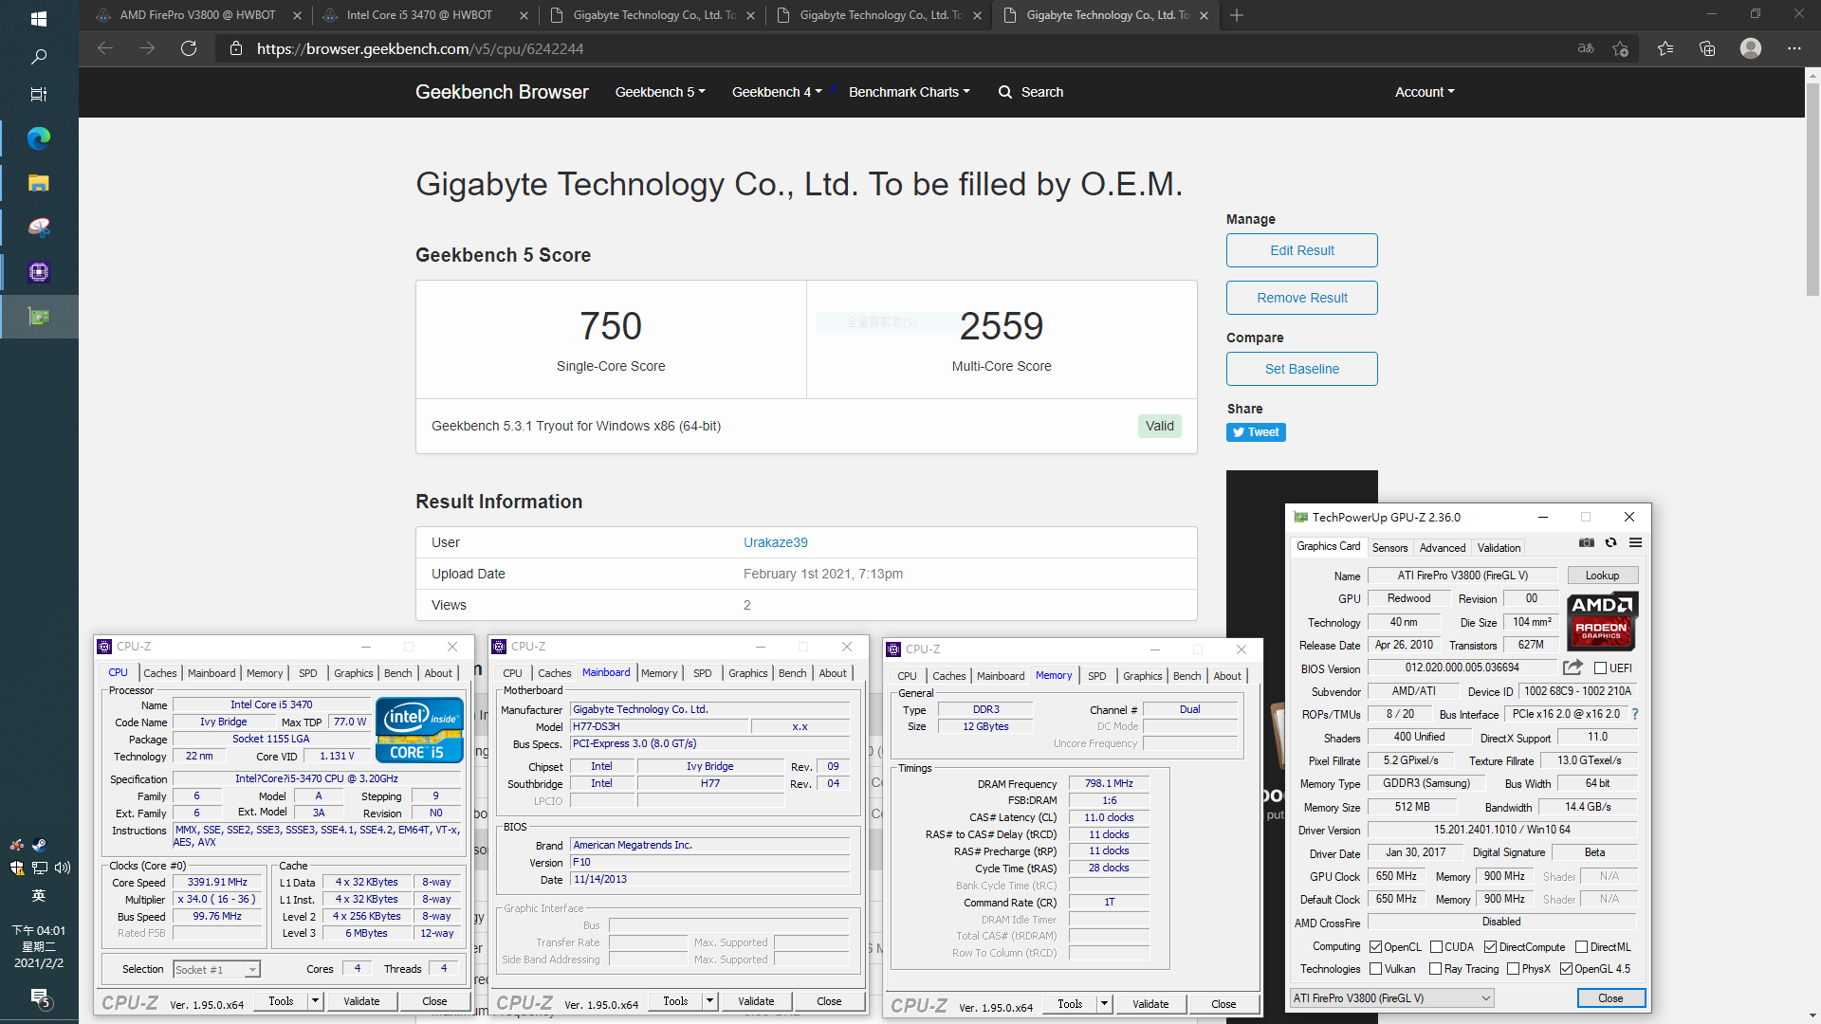Open browser favorites list

[1665, 48]
